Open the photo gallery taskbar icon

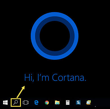89,103
